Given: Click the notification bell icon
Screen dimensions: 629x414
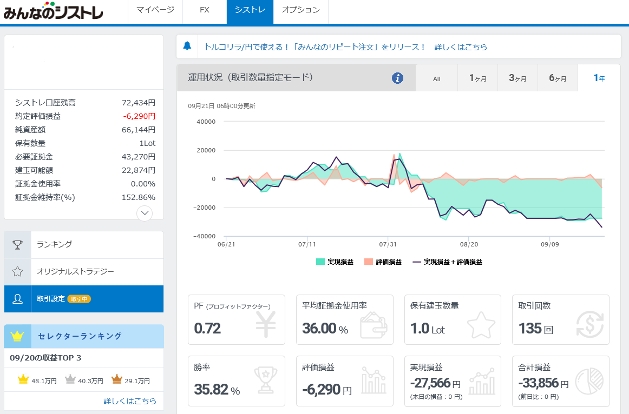Looking at the screenshot, I should 187,46.
